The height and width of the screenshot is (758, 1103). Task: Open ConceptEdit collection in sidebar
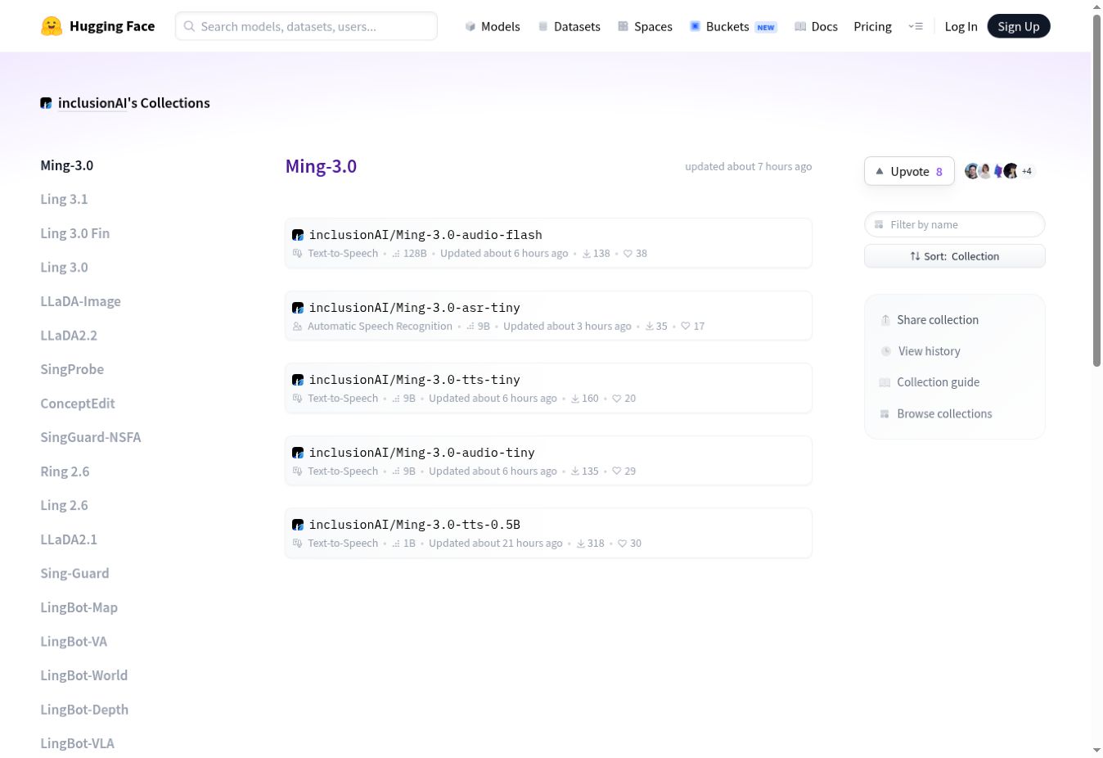pyautogui.click(x=78, y=404)
